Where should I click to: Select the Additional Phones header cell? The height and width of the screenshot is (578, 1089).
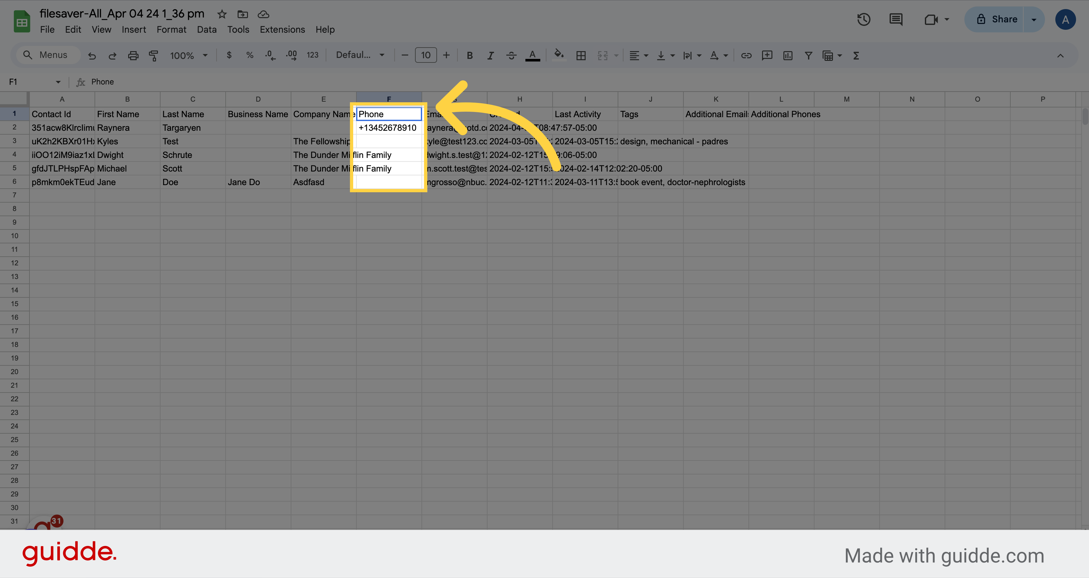[x=781, y=114]
